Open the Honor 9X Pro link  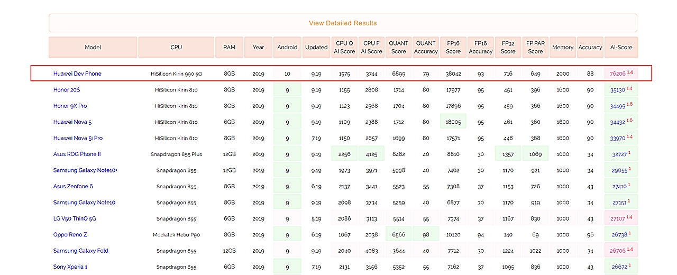point(70,106)
